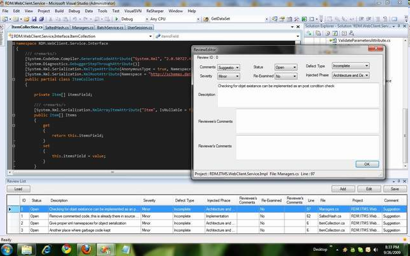Close the ReviewEditor dialog
Screen dimensions: 410x256
(x=381, y=50)
